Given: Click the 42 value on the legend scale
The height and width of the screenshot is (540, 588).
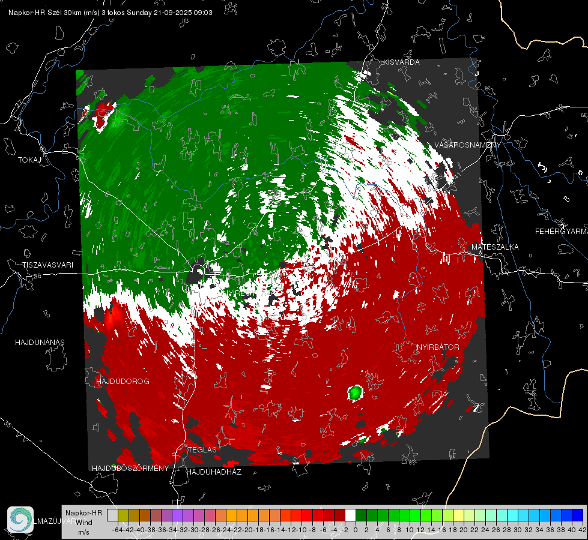Looking at the screenshot, I should pos(583,530).
